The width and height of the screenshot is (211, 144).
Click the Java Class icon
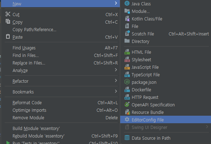coord(127,3)
